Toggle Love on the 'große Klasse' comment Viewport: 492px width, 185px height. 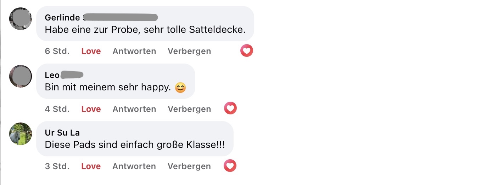click(91, 166)
